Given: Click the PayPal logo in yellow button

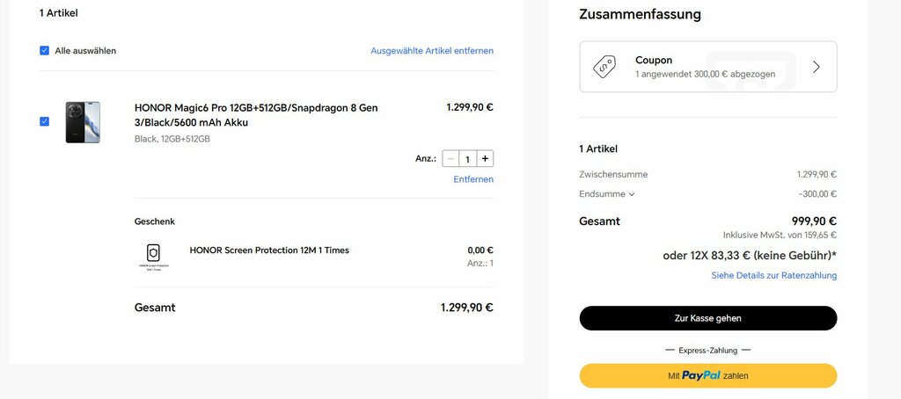Looking at the screenshot, I should 701,375.
